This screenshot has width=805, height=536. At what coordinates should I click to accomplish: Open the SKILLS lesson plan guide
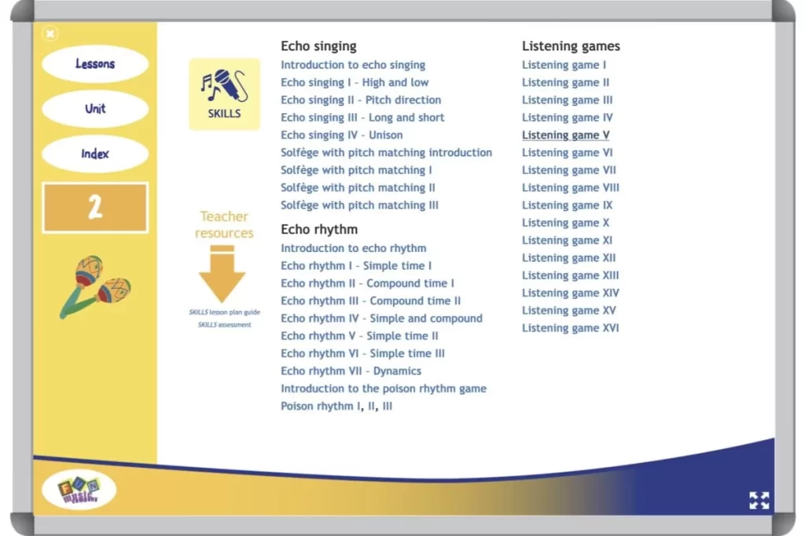pyautogui.click(x=224, y=313)
